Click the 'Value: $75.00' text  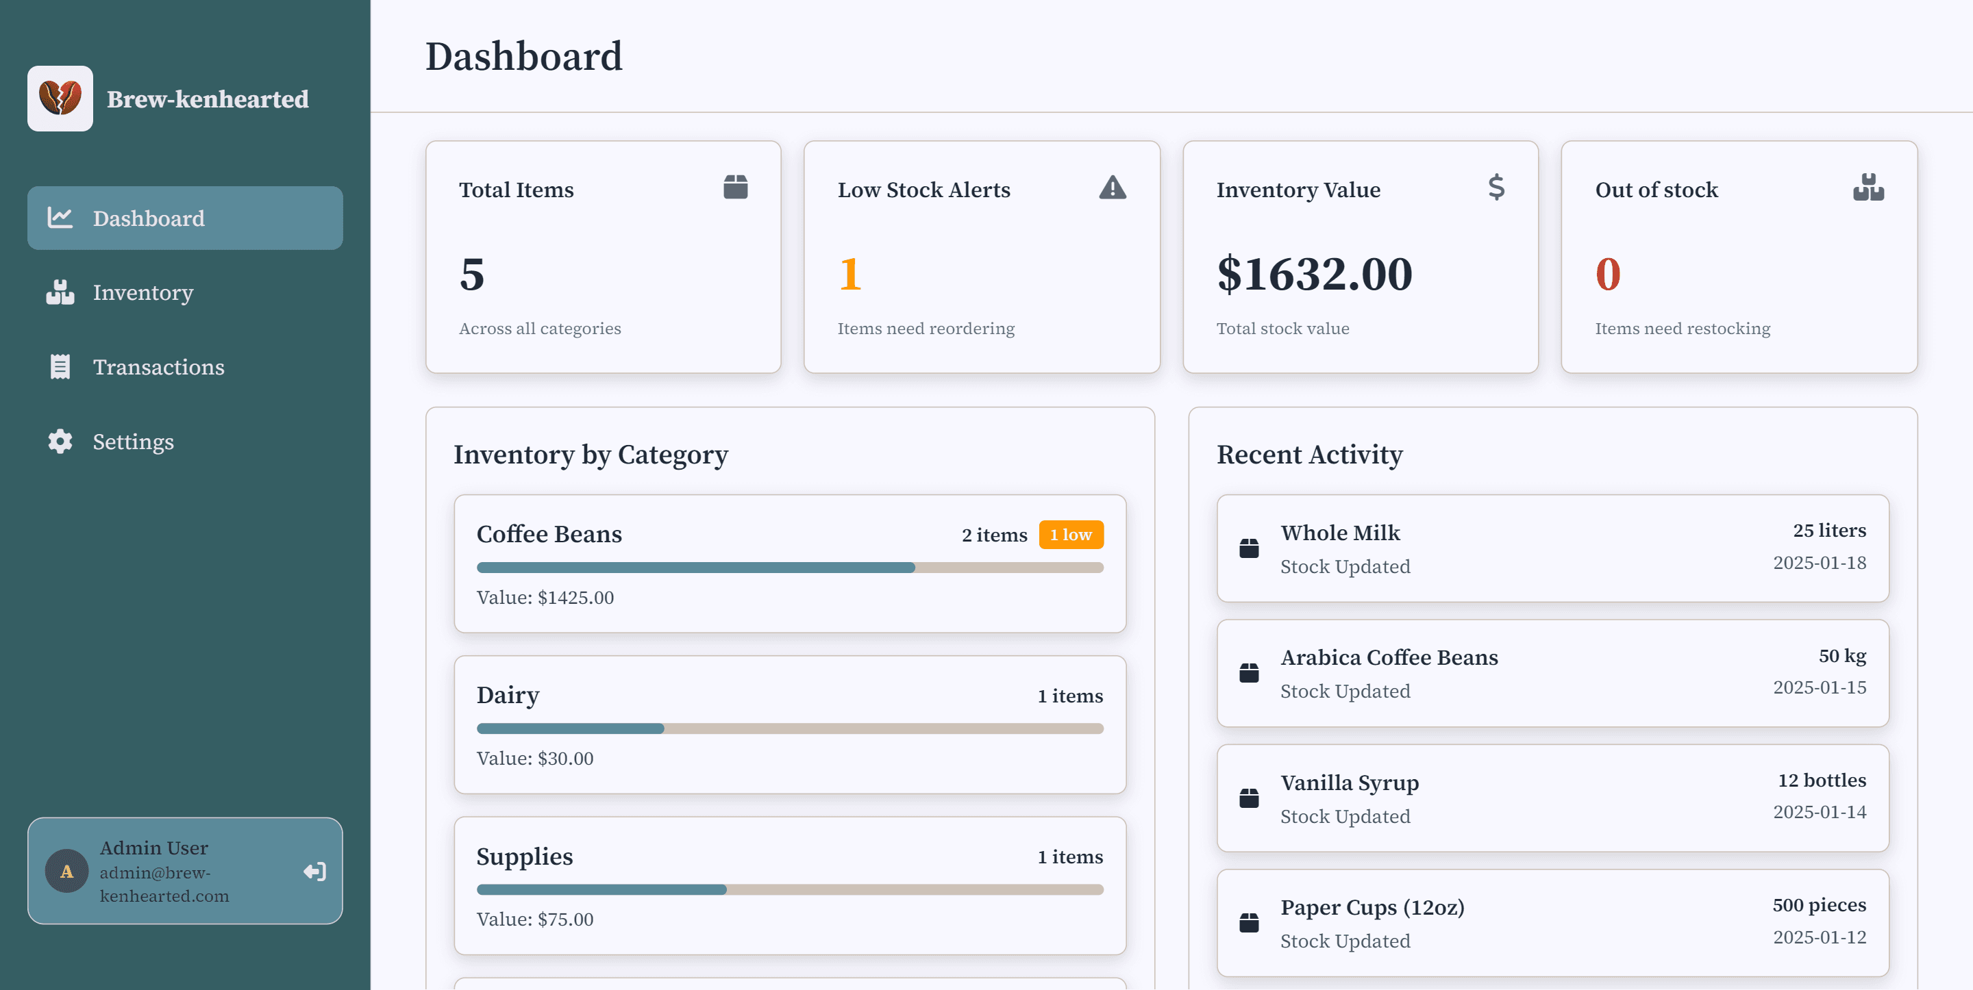click(534, 919)
